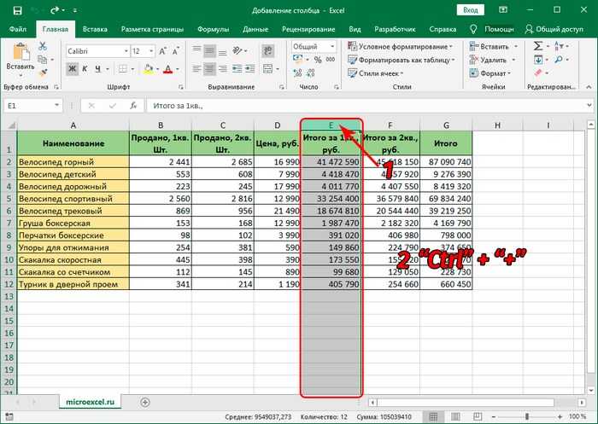Viewport: 598px width, 424px height.
Task: Decrease font size with small A icon
Action: 176,51
